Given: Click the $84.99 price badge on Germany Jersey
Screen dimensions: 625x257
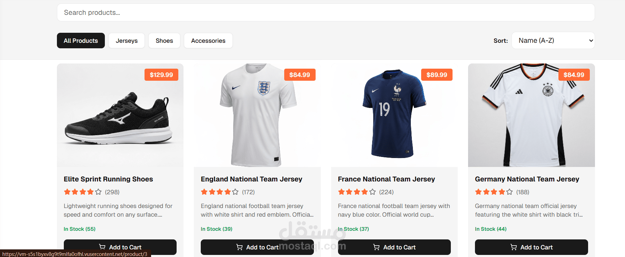Looking at the screenshot, I should coord(574,75).
